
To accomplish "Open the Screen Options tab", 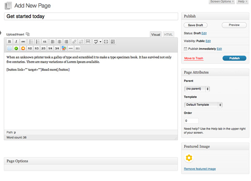I will pyautogui.click(x=221, y=2).
